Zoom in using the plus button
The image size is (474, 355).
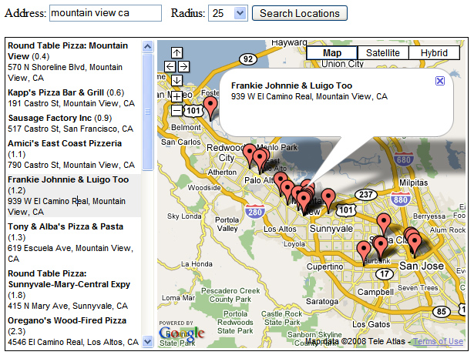tap(176, 96)
